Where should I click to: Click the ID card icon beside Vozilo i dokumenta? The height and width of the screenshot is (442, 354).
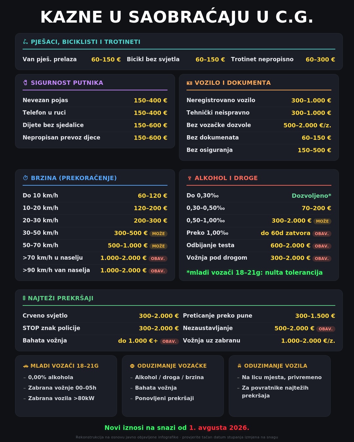click(189, 83)
